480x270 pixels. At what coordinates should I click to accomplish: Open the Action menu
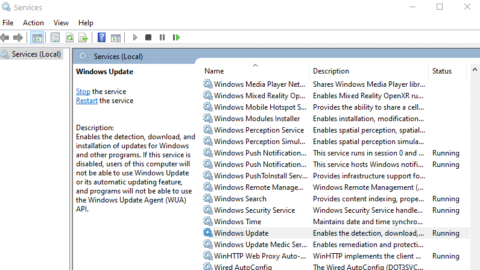pos(33,23)
